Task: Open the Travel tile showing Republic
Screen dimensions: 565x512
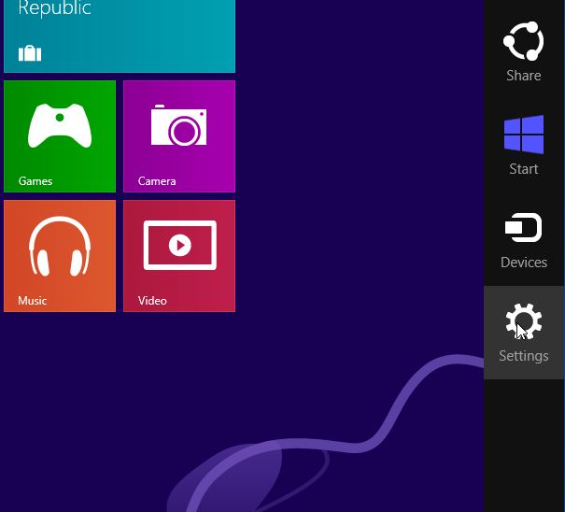Action: click(120, 36)
